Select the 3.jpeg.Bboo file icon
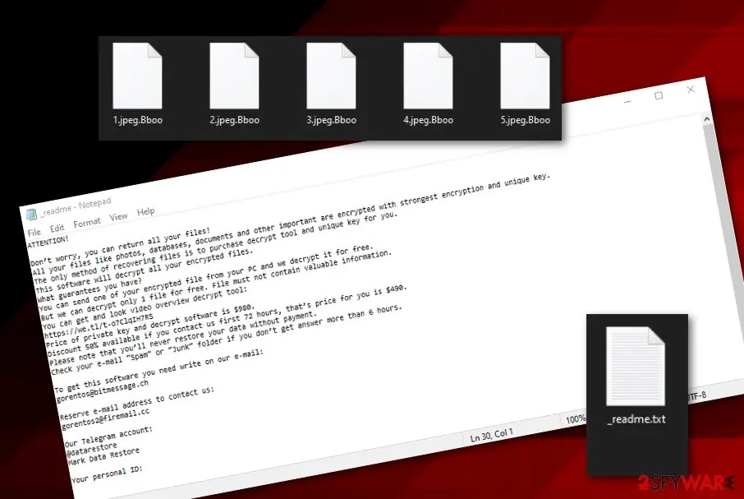Screen dimensions: 744x499 tap(331, 76)
